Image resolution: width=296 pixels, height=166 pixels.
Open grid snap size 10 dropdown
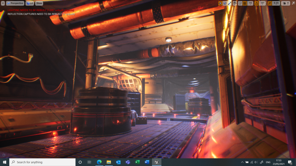[x=250, y=3]
